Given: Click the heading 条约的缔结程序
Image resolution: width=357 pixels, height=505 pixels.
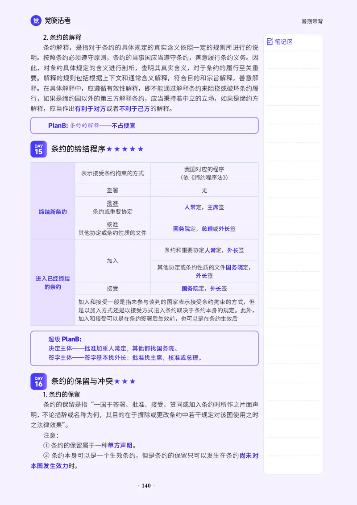Looking at the screenshot, I should pyautogui.click(x=78, y=149).
